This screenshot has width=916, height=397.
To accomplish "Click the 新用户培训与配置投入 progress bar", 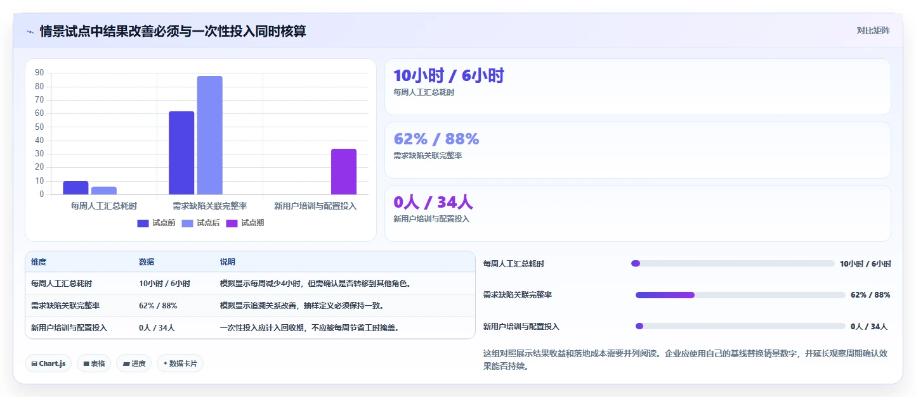I will coord(740,326).
